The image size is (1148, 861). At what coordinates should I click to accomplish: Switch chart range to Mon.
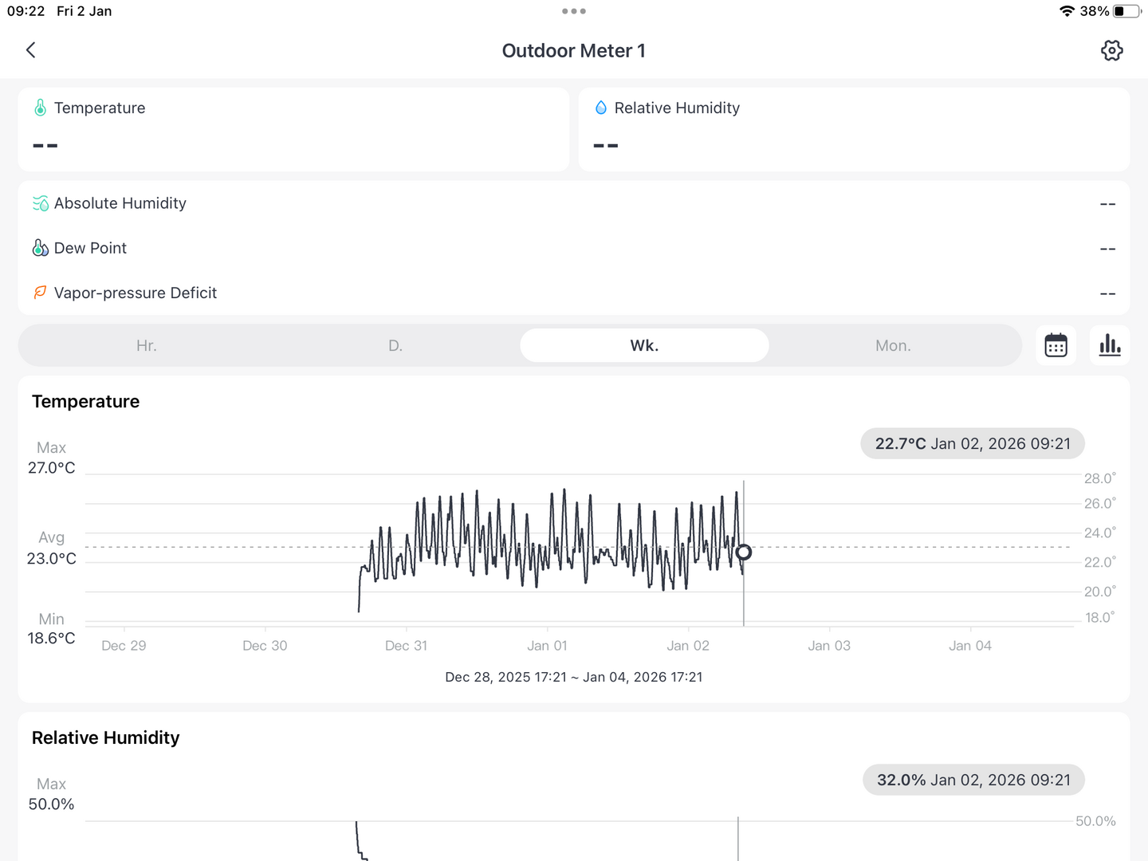pyautogui.click(x=893, y=345)
